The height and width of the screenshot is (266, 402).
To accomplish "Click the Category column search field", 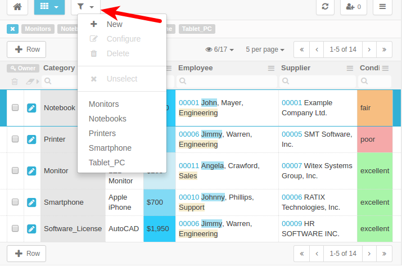I will (x=60, y=82).
